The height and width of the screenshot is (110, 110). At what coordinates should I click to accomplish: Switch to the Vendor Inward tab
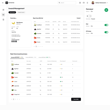(21, 12)
